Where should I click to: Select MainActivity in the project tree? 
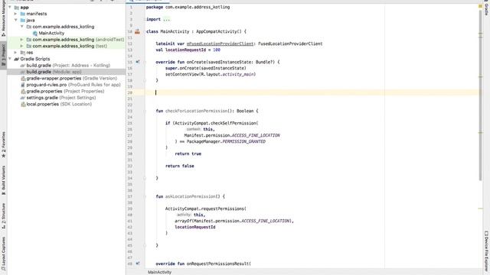(51, 33)
